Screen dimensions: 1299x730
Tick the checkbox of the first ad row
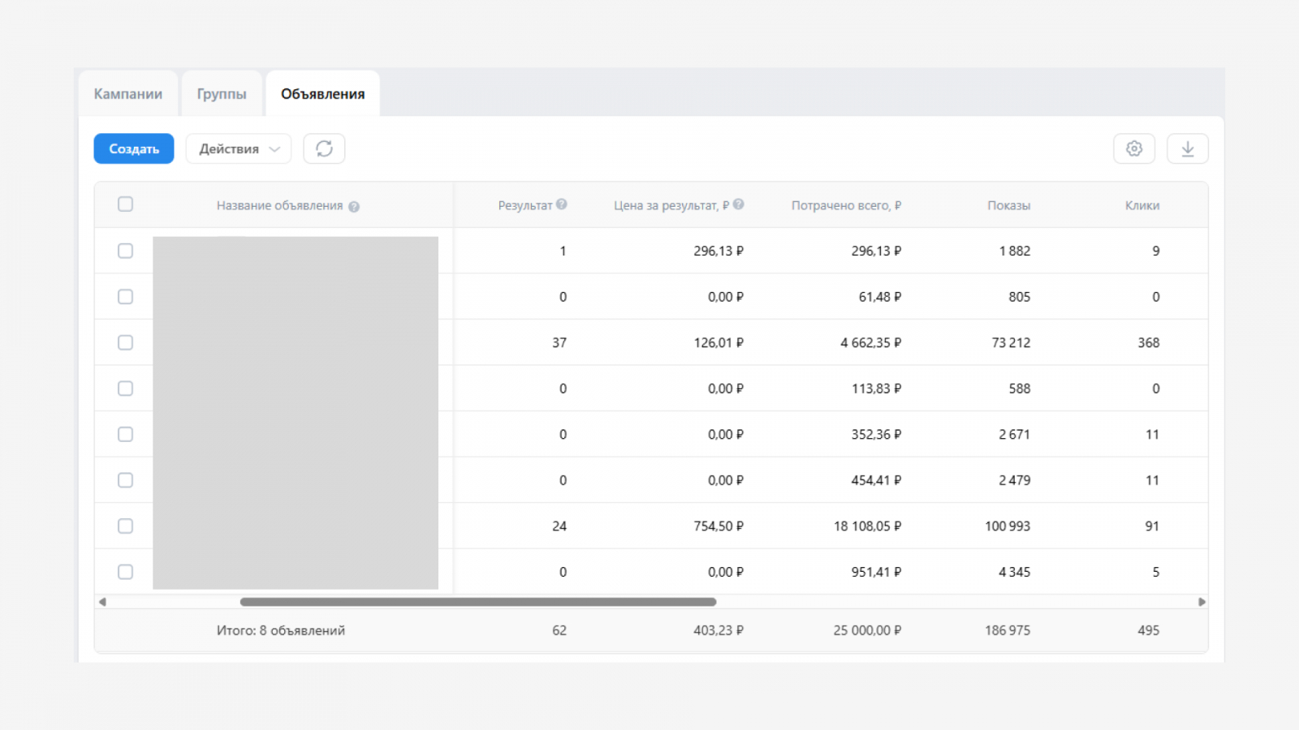pos(125,251)
